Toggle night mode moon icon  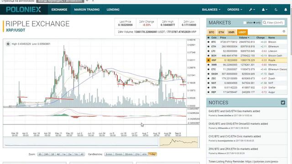[x=276, y=10]
